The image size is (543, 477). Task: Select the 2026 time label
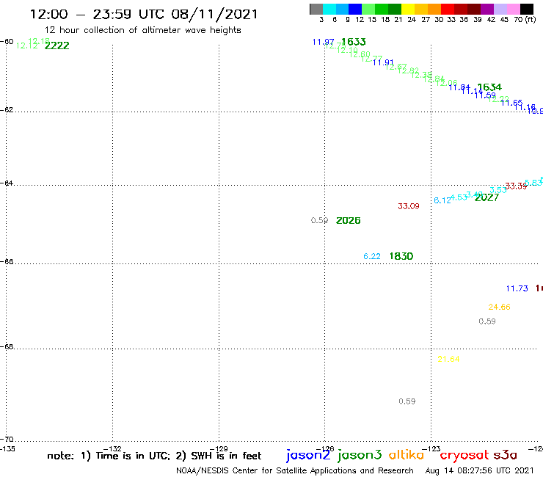coord(348,221)
